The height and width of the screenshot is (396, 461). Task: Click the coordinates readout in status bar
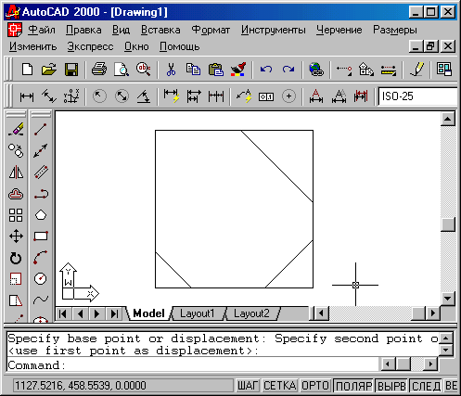(x=123, y=386)
